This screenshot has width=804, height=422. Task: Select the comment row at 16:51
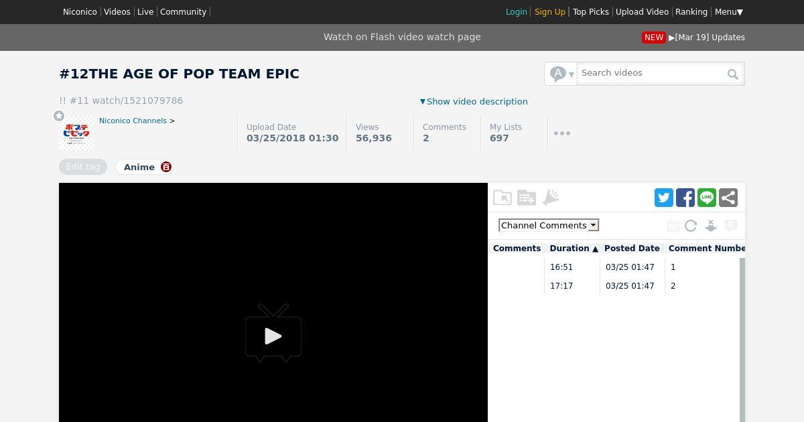pyautogui.click(x=614, y=267)
